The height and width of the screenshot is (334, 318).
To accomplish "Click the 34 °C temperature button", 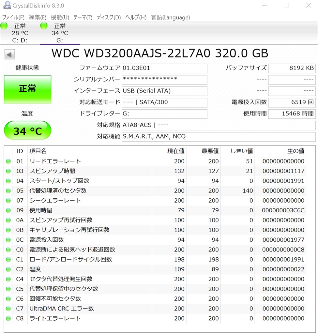I will click(27, 130).
